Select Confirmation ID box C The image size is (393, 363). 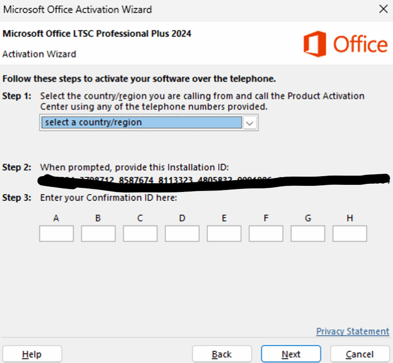point(140,234)
